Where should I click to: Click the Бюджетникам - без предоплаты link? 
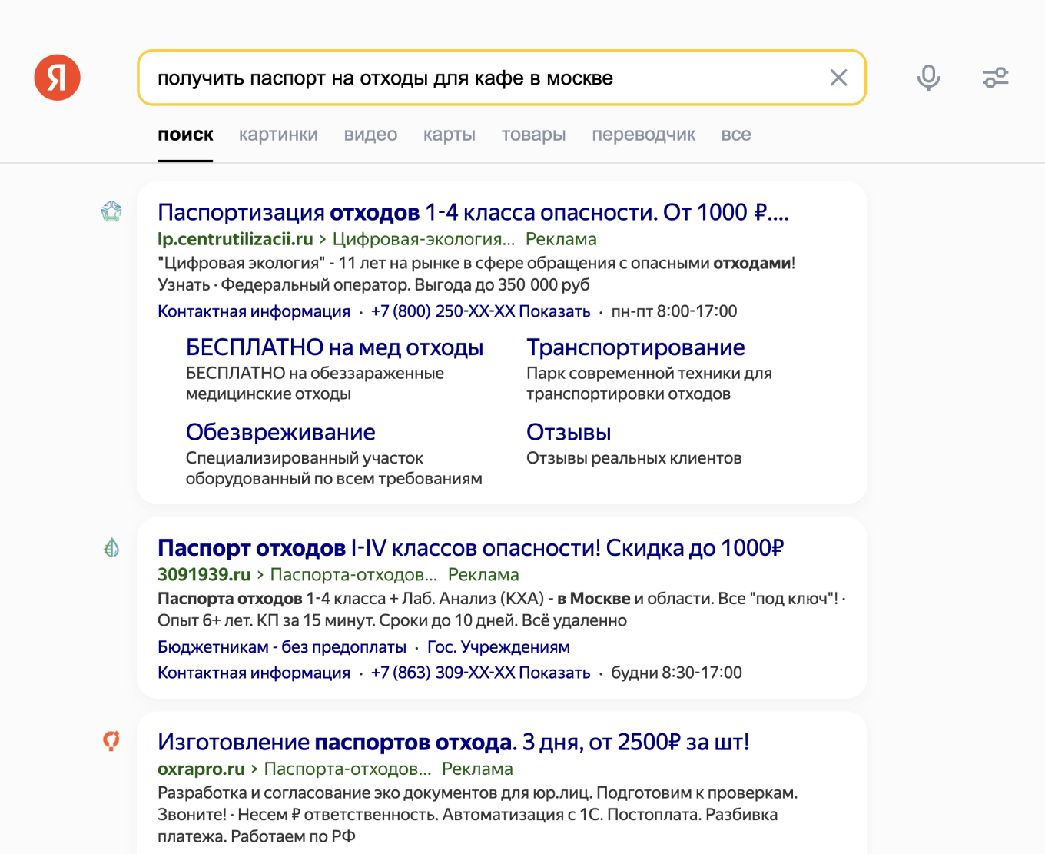pos(281,646)
